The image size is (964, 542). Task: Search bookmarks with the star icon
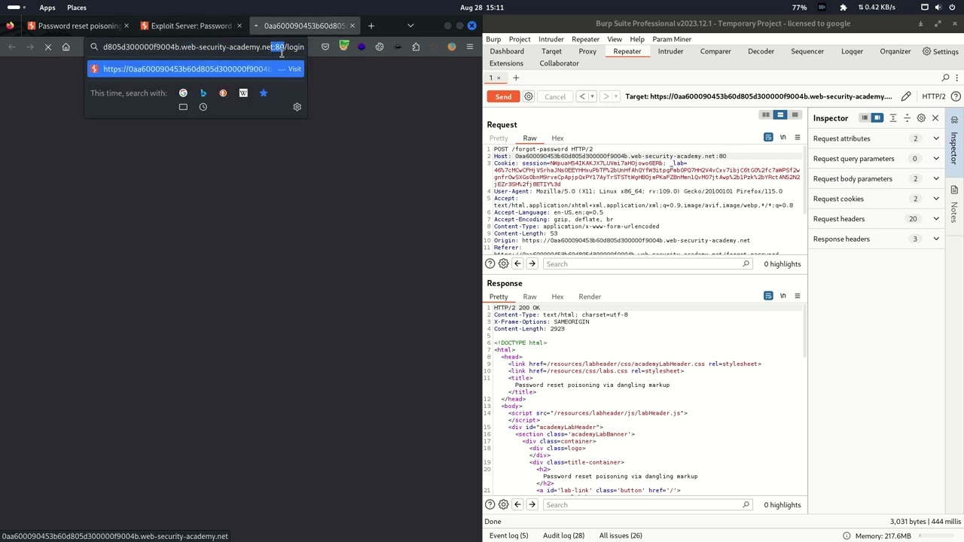(x=264, y=93)
